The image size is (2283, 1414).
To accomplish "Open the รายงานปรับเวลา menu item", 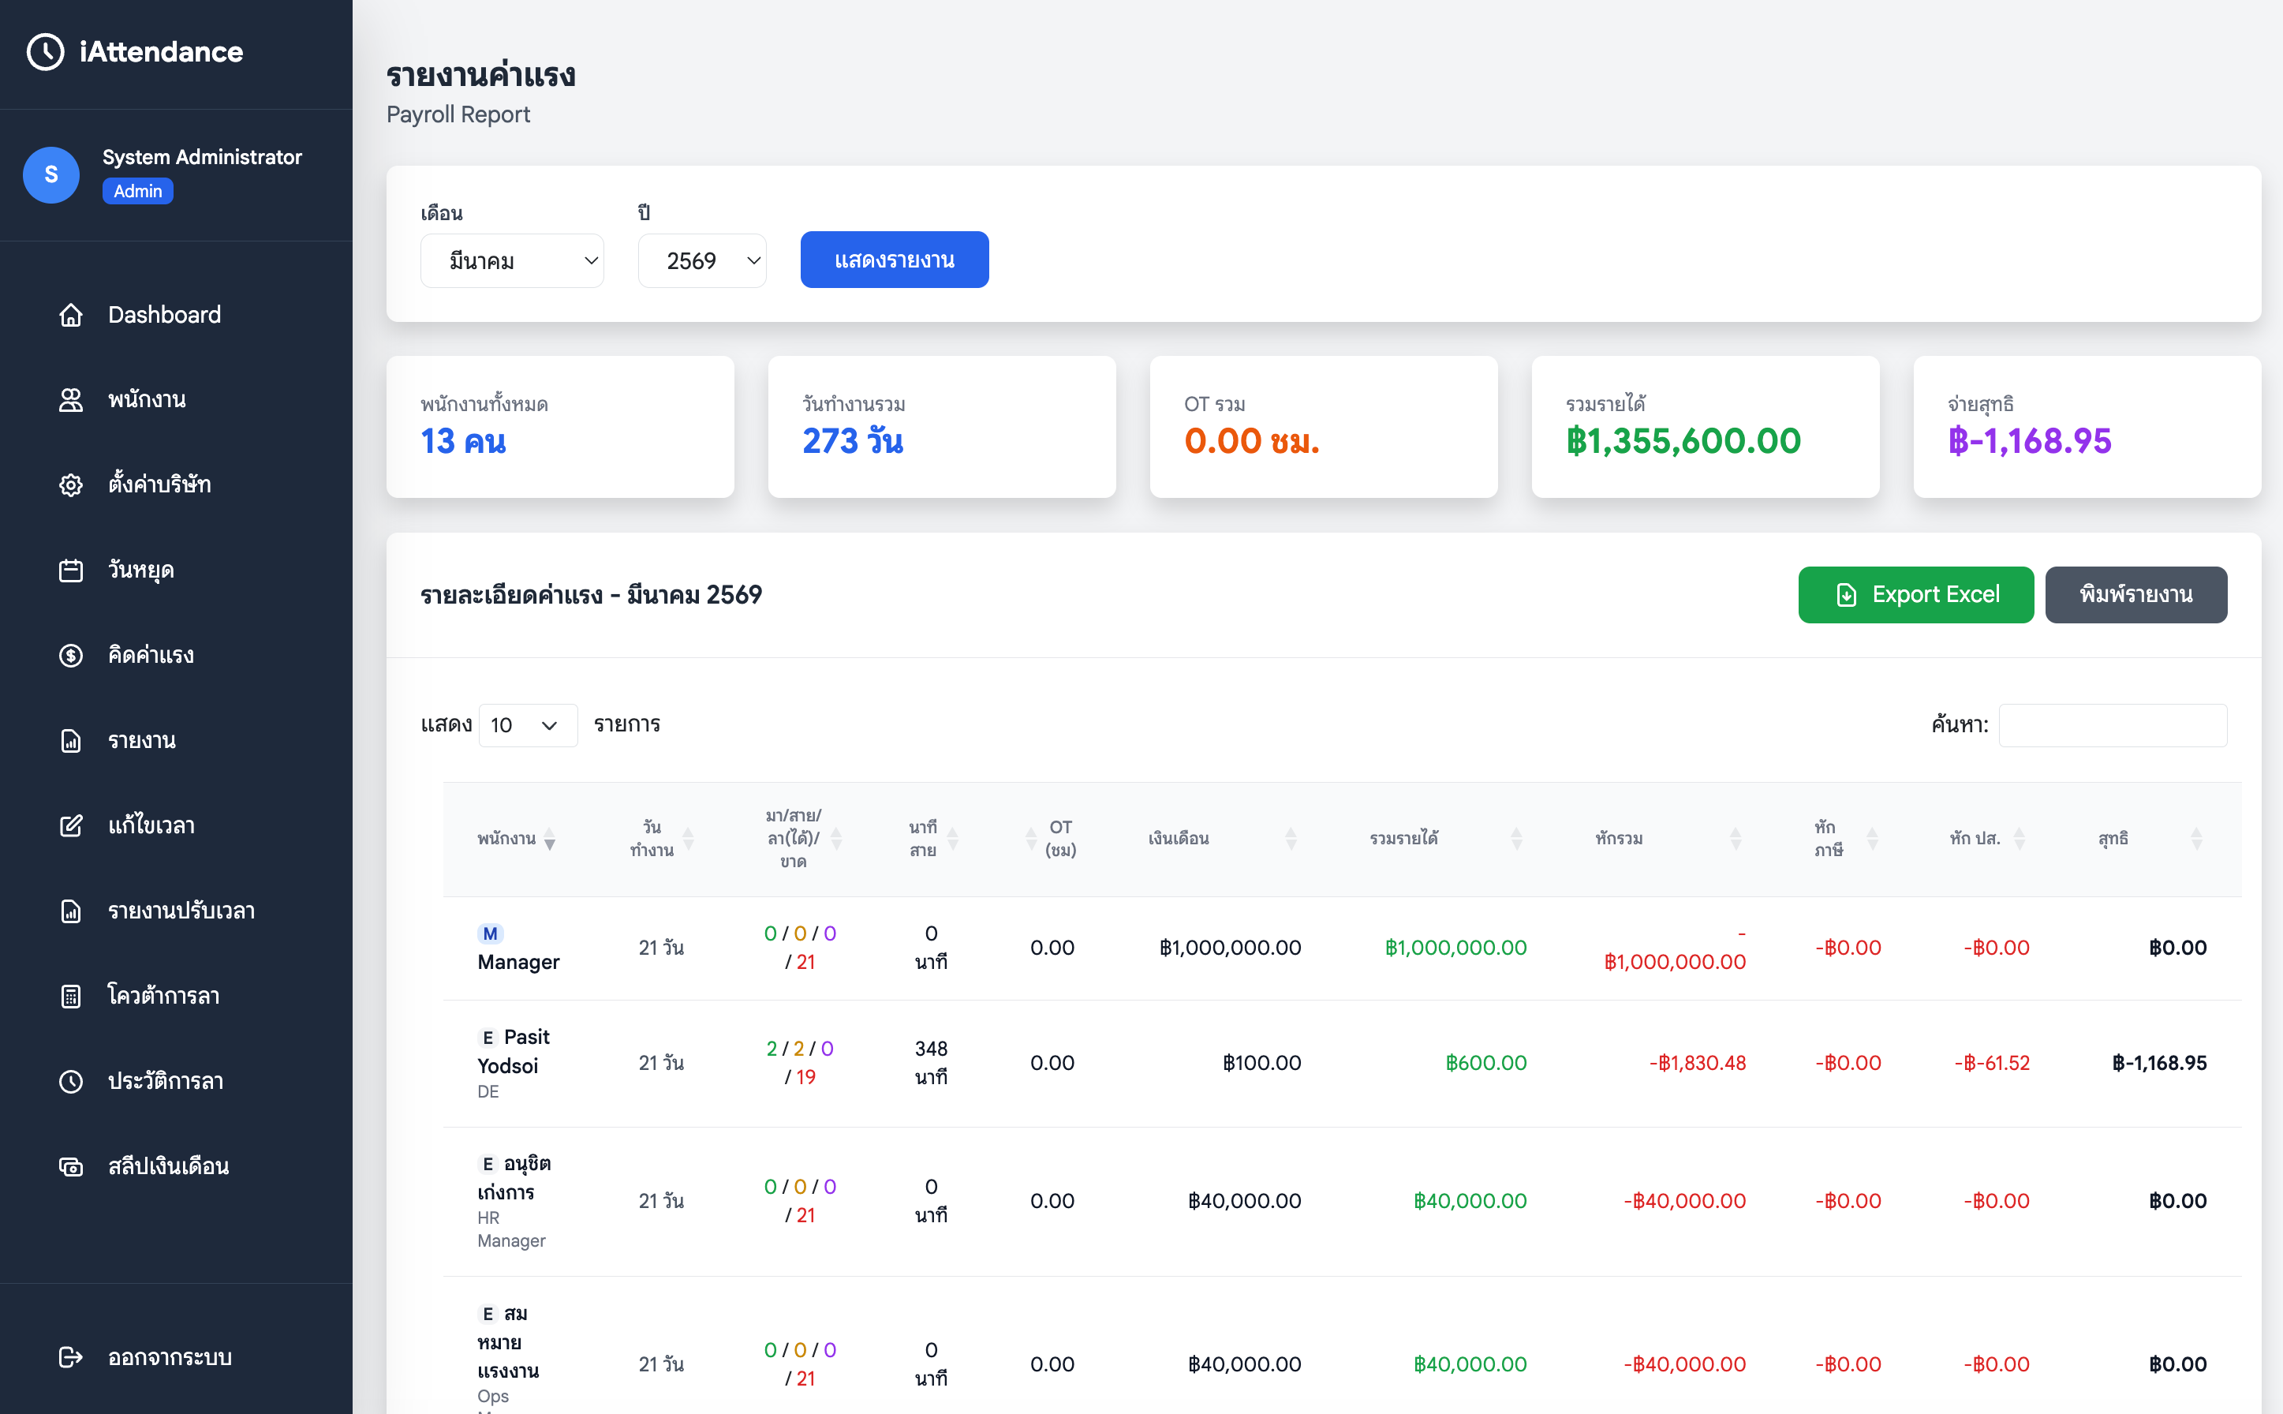I will 181,911.
